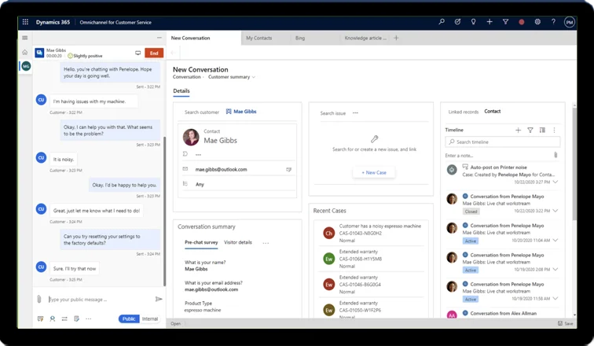This screenshot has height=346, width=594.
Task: Click the Search issue field
Action: tap(332, 113)
